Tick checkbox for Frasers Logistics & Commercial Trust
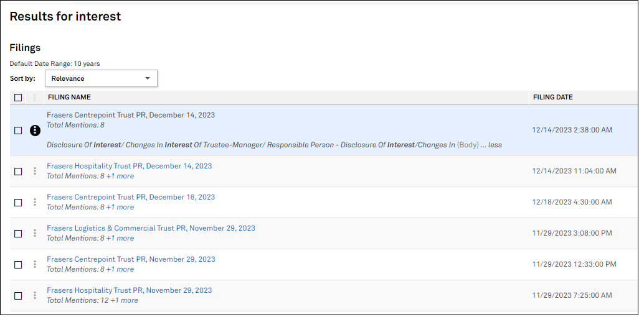639x317 pixels. click(18, 233)
